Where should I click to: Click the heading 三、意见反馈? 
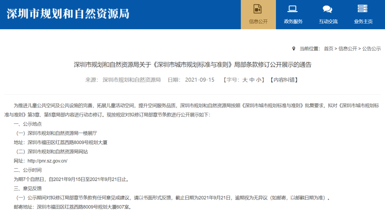[x=28, y=189]
